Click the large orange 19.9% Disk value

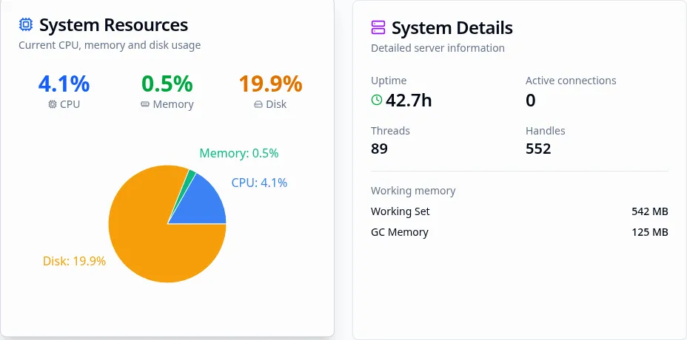(x=270, y=84)
